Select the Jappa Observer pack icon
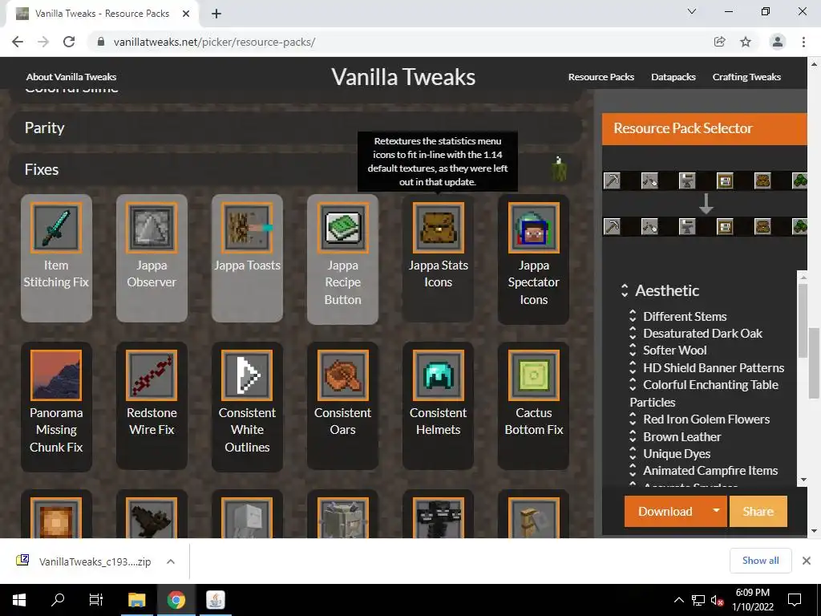Viewport: 821px width, 616px height. (152, 228)
